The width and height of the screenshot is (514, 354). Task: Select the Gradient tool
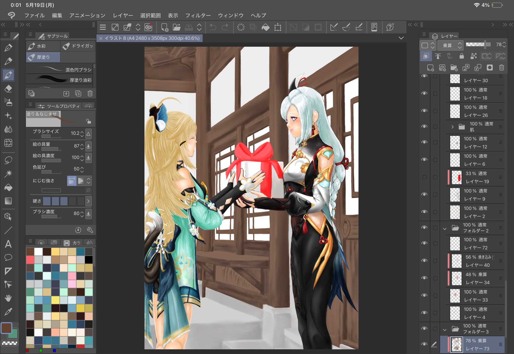click(x=8, y=201)
